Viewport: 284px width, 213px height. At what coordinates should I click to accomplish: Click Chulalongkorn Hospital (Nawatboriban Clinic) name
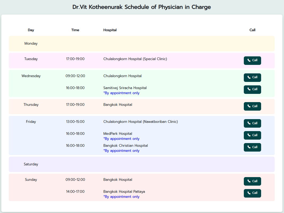141,122
